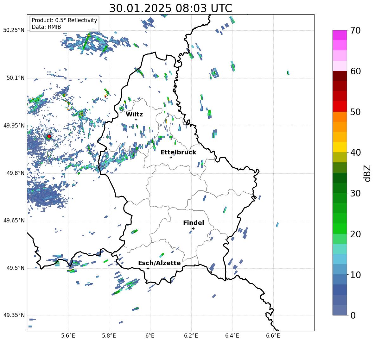This screenshot has width=375, height=342.
Task: Click the Esch/Alzette station cross marker
Action: coord(148,268)
